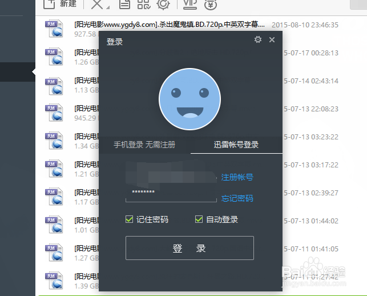This screenshot has width=367, height=296.
Task: Click the document page toolbar icon
Action: pos(124,4)
